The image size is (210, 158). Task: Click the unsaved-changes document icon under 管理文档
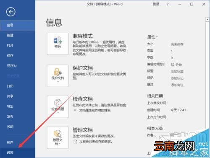coord(75,142)
